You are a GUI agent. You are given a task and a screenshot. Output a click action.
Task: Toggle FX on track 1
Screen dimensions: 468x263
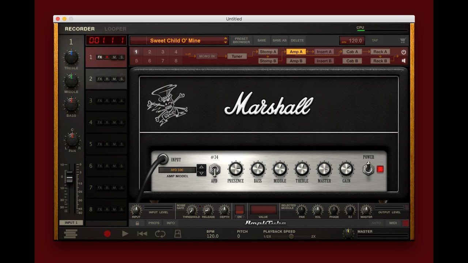tap(100, 57)
